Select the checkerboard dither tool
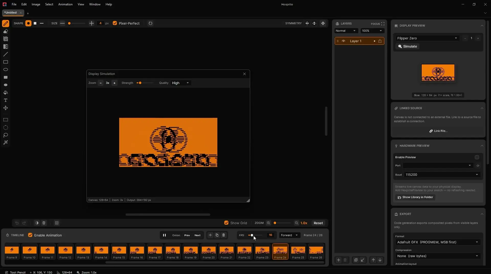 click(x=6, y=39)
